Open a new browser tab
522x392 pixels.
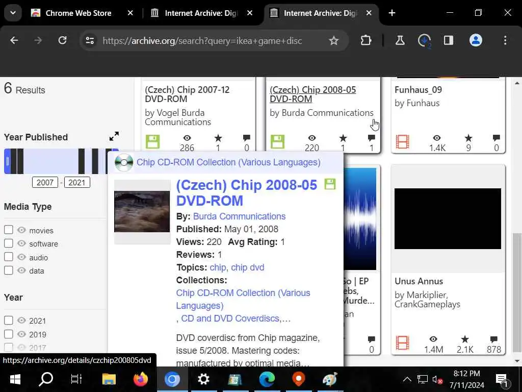pyautogui.click(x=392, y=13)
